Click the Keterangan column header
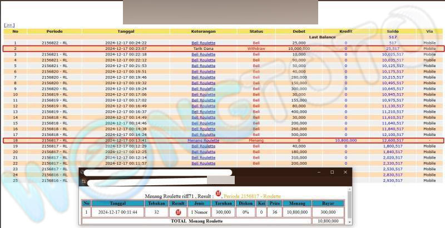The image size is (445, 228). (x=203, y=31)
